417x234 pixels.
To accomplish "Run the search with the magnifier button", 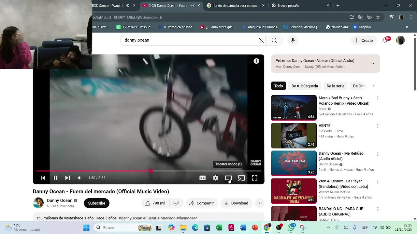I will [x=274, y=40].
